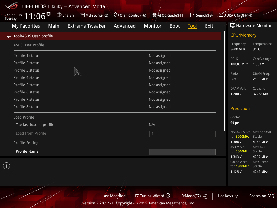Image resolution: width=277 pixels, height=208 pixels.
Task: Switch to the Main tab
Action: point(54,26)
